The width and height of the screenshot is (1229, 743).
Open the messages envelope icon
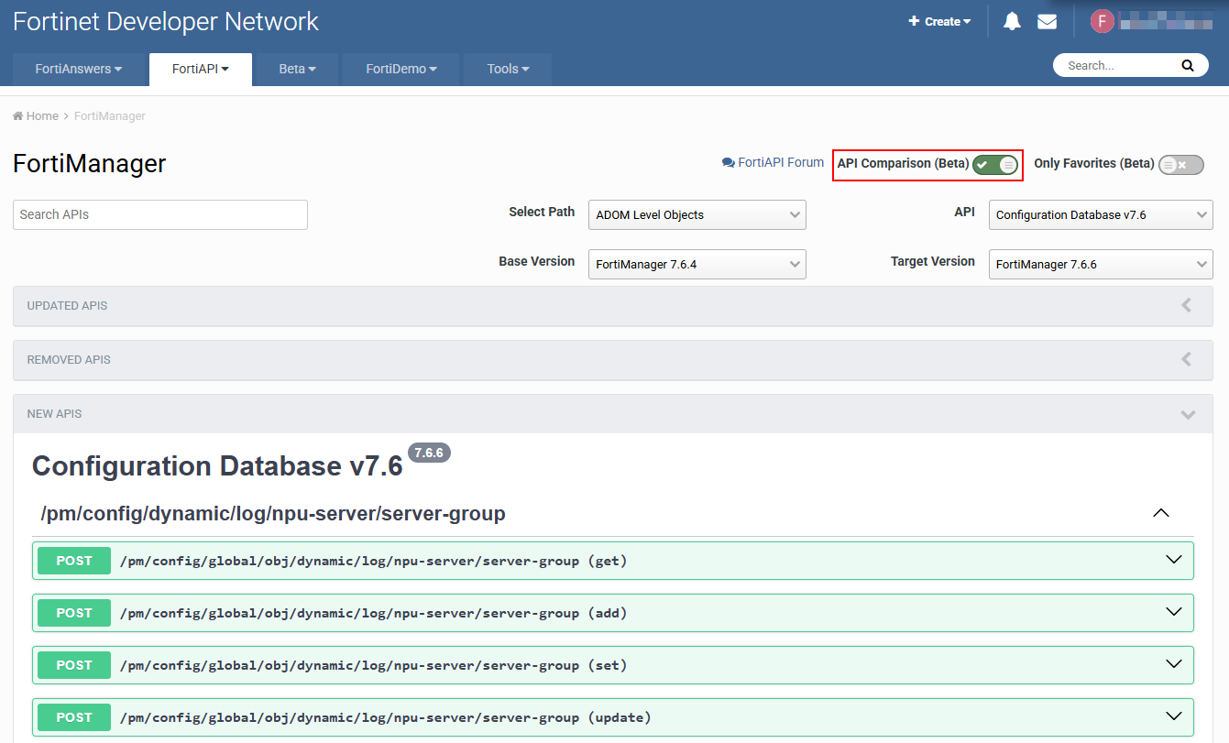tap(1047, 21)
